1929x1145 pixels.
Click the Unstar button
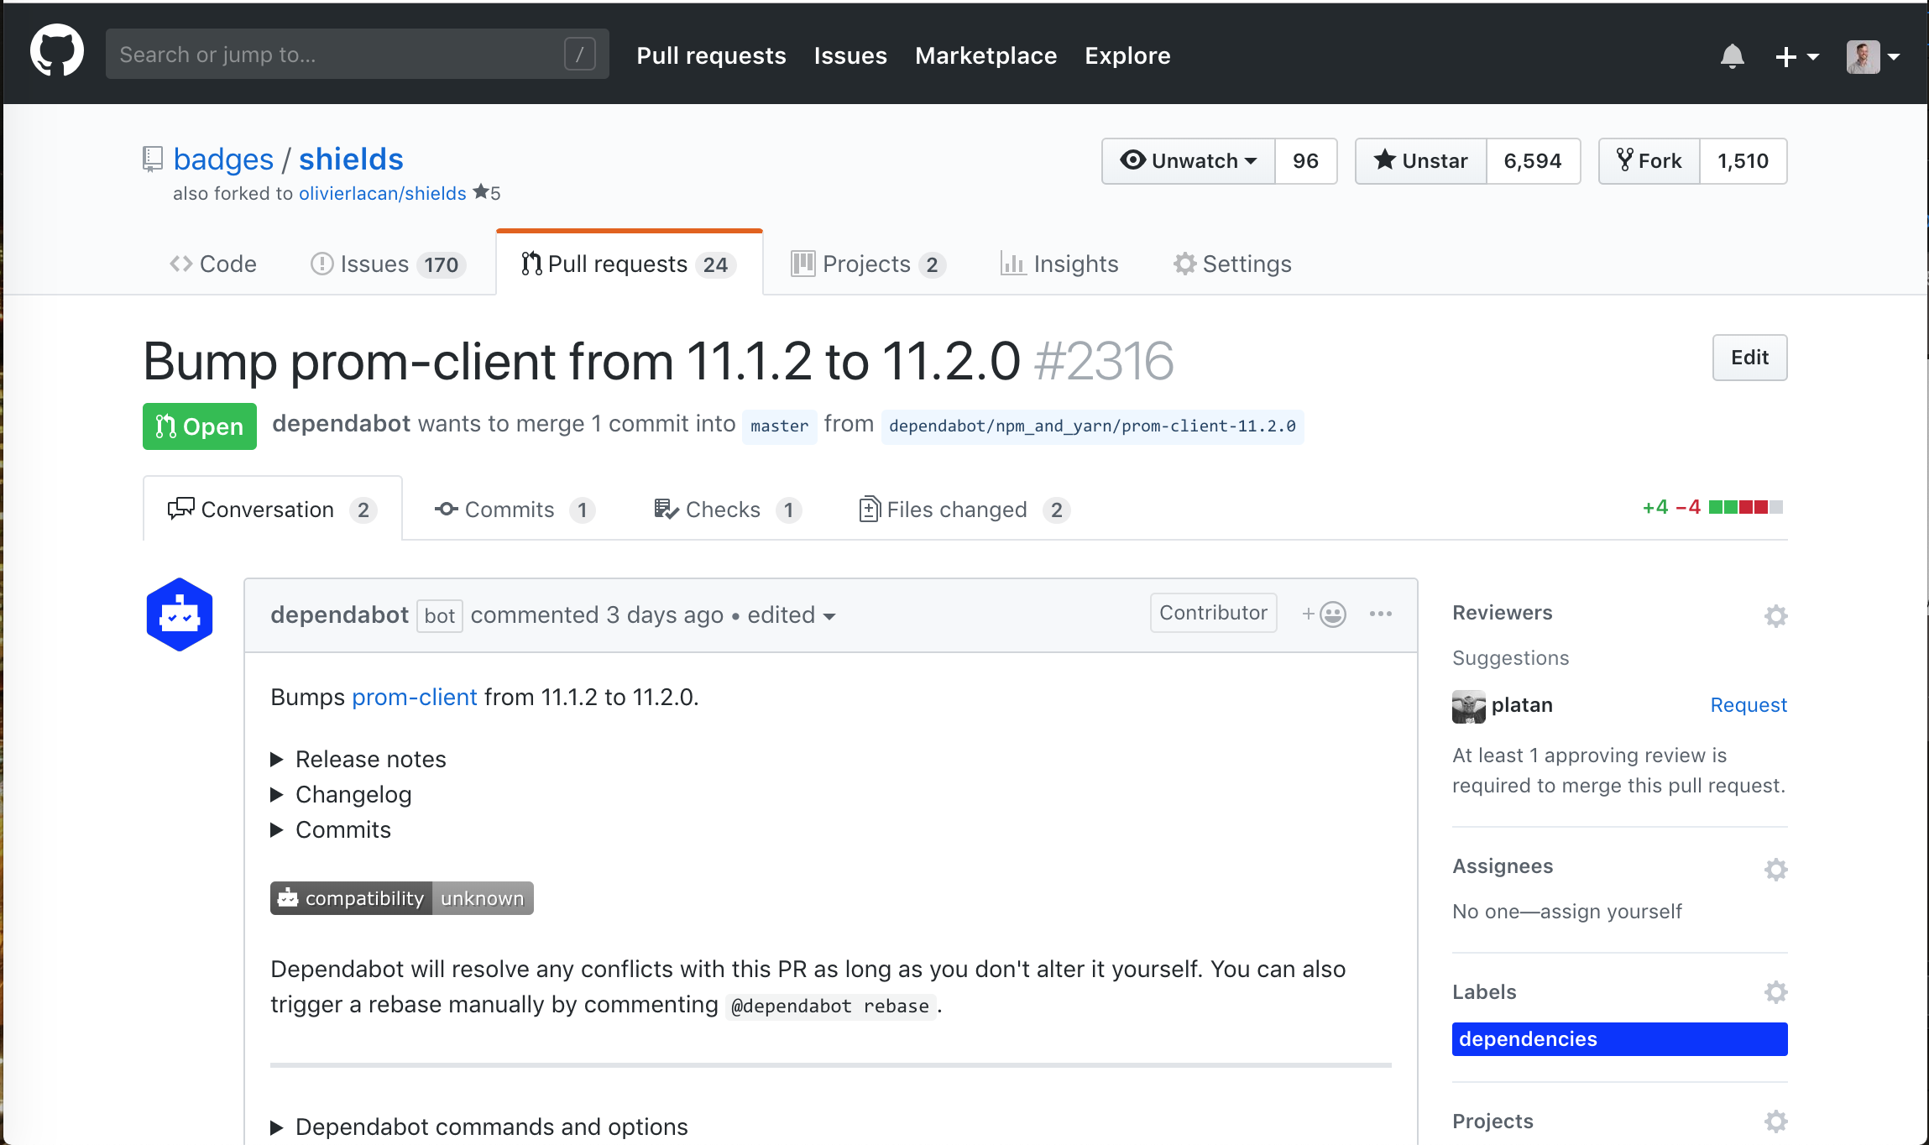(1420, 161)
